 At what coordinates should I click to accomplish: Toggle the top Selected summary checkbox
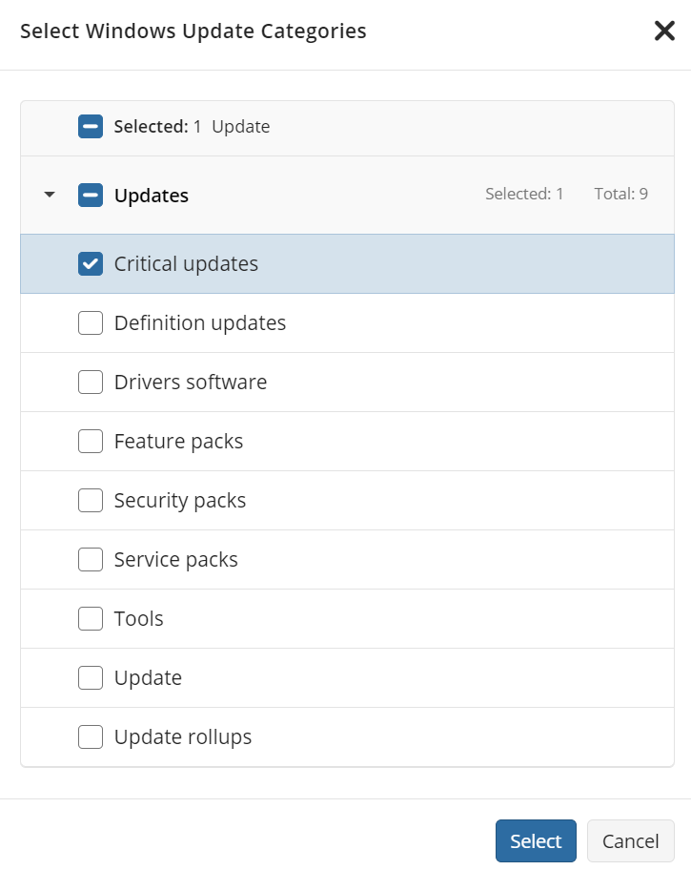click(91, 127)
